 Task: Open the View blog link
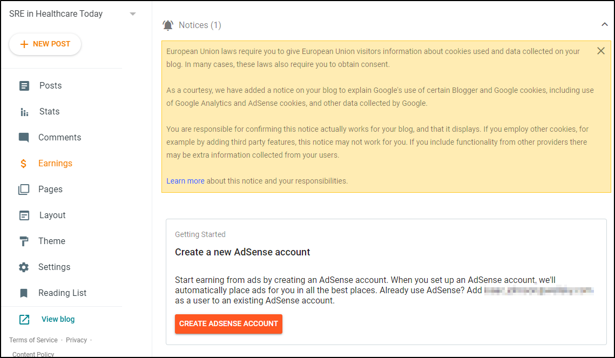pyautogui.click(x=58, y=319)
